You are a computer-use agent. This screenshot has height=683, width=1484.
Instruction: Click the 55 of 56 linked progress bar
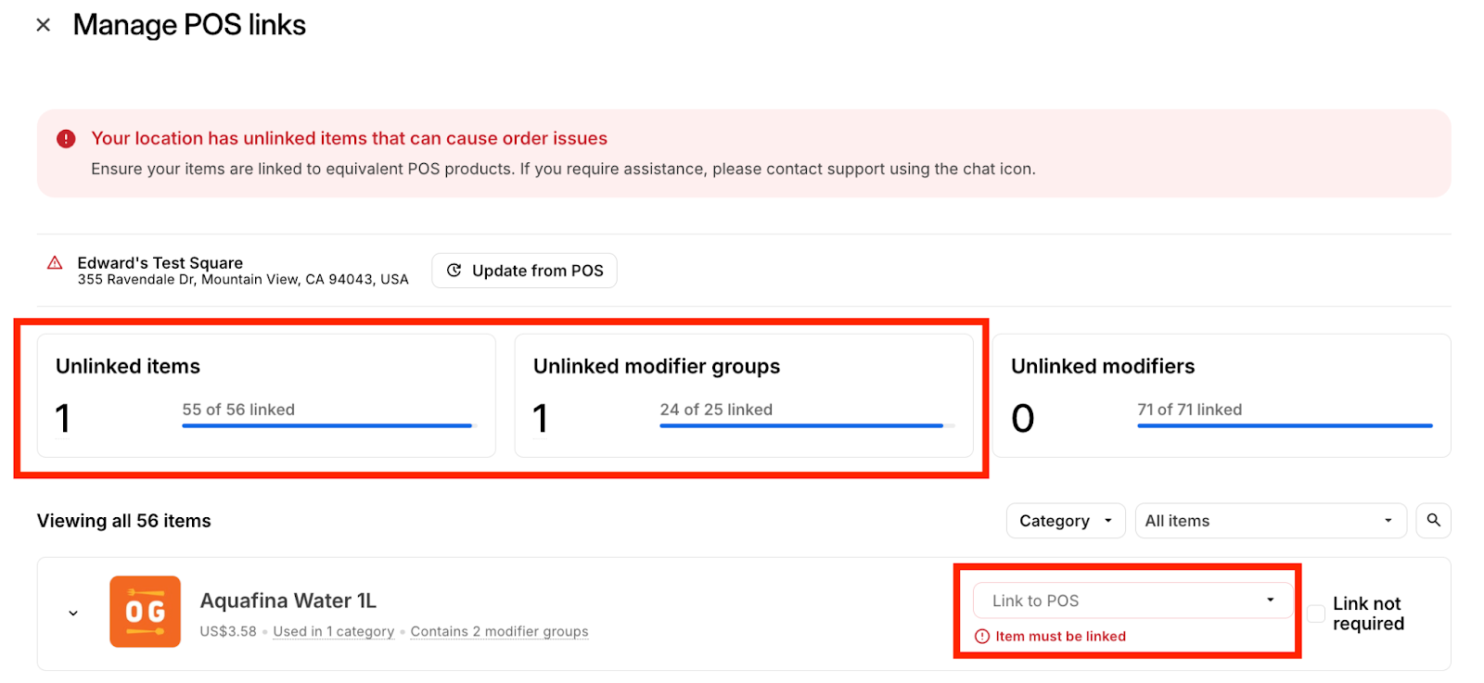pyautogui.click(x=328, y=425)
